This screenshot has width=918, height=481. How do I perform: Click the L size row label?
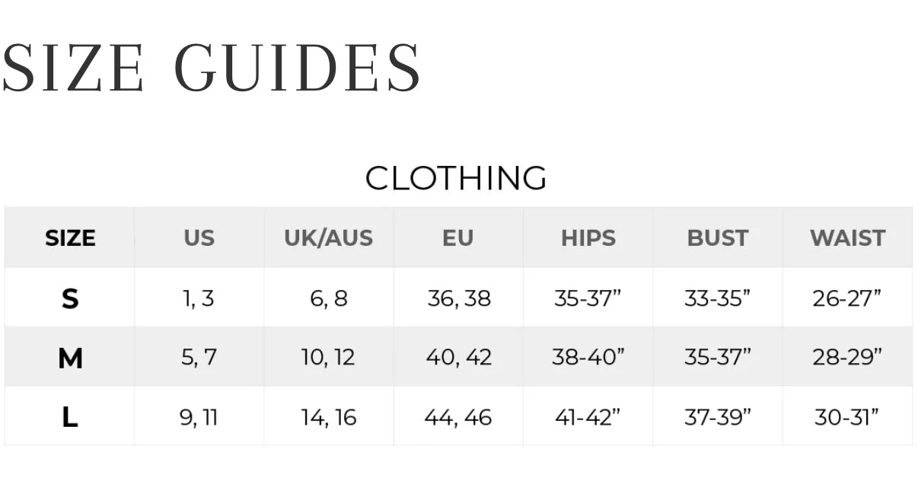click(70, 417)
